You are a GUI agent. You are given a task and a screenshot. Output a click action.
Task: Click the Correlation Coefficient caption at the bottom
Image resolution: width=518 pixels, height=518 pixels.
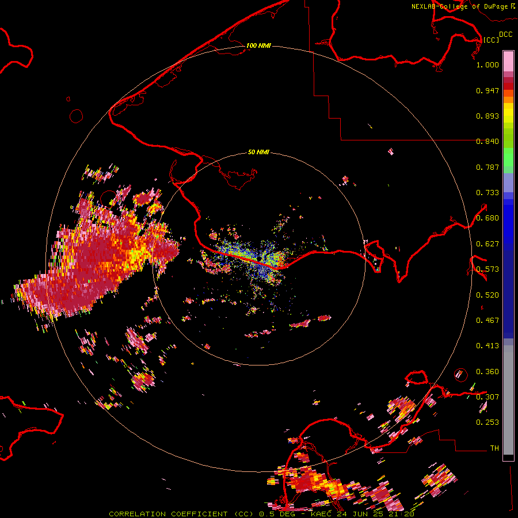[261, 514]
